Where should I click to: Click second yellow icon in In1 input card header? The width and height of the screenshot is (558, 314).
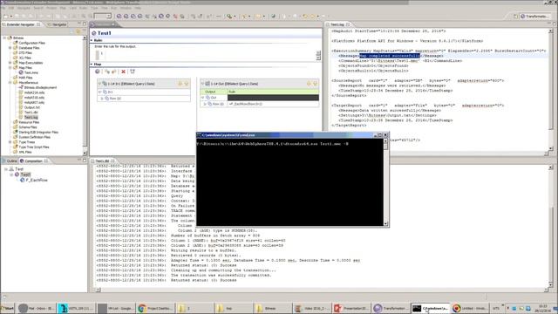click(186, 84)
